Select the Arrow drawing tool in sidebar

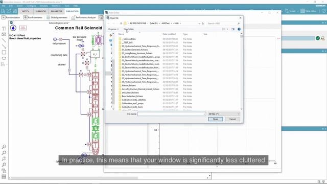[4, 47]
